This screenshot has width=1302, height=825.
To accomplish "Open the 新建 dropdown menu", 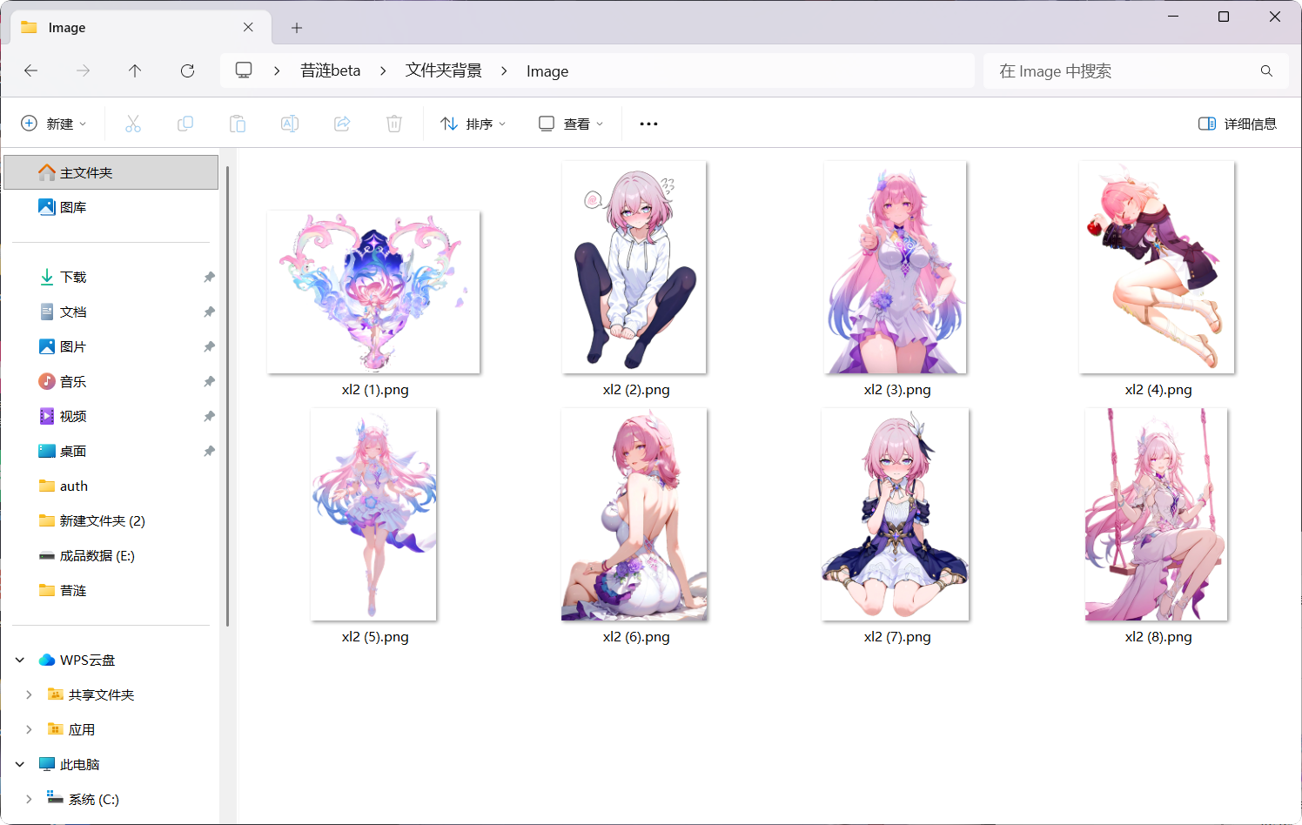I will pyautogui.click(x=54, y=124).
